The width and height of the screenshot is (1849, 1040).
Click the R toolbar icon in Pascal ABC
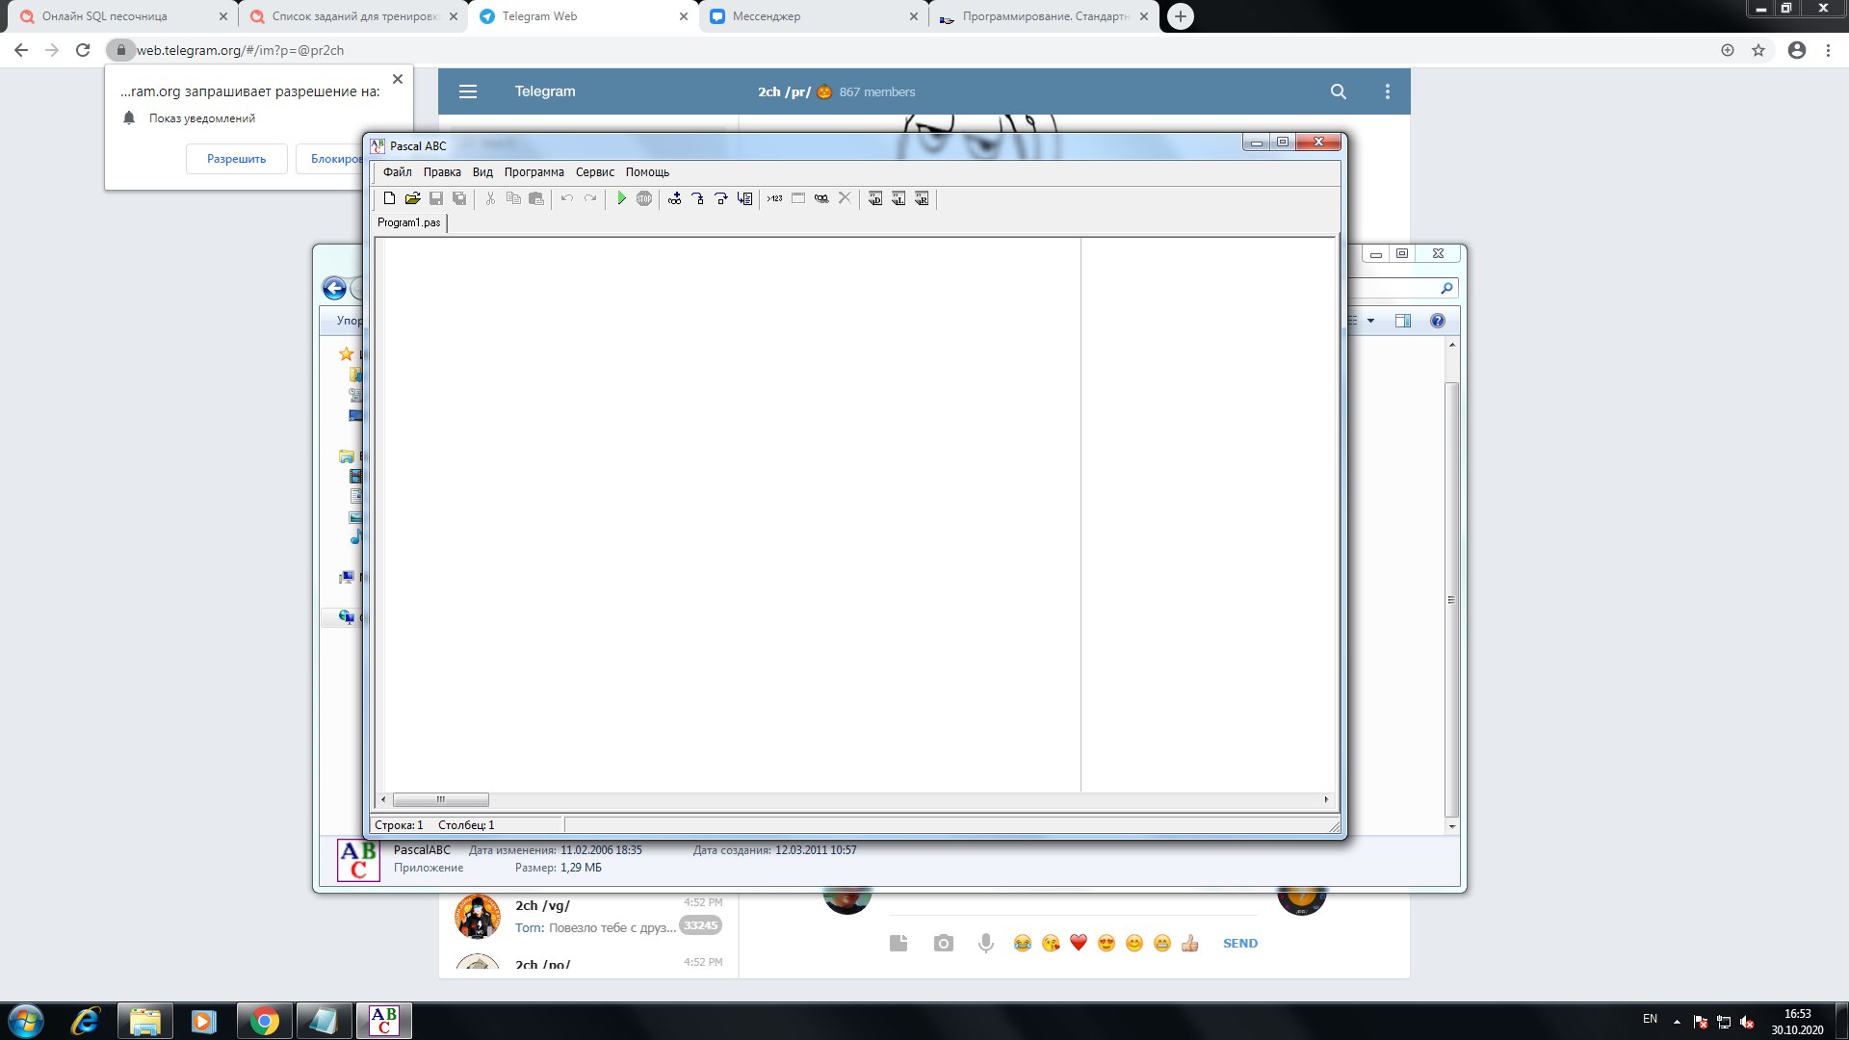922,198
